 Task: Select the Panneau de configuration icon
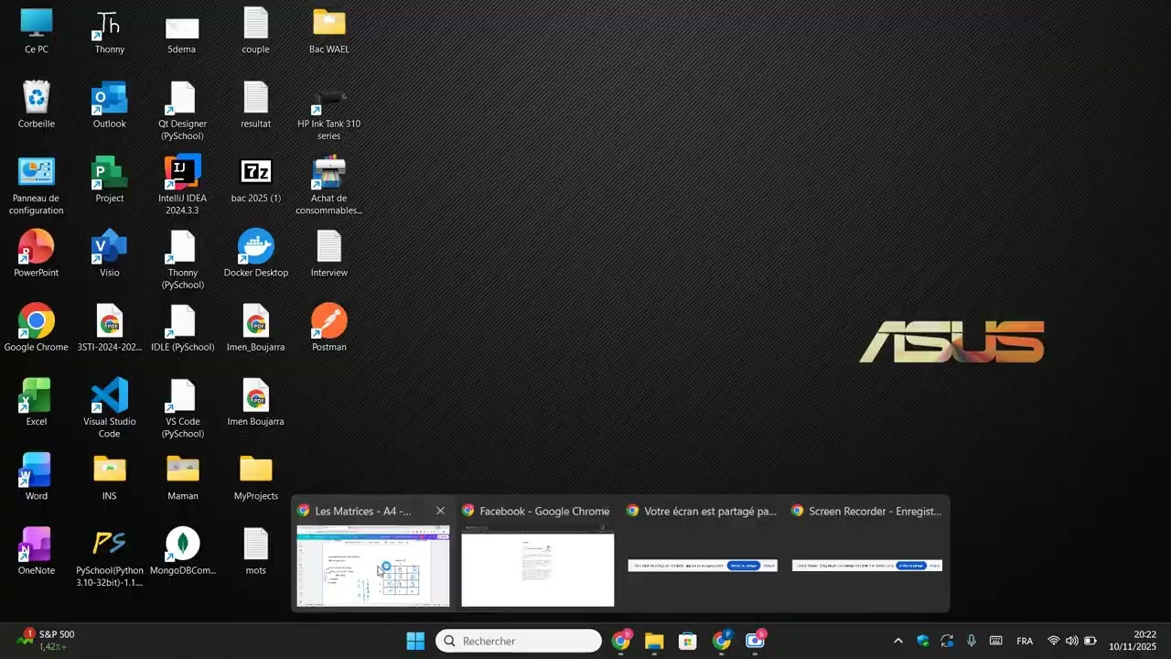(x=37, y=185)
